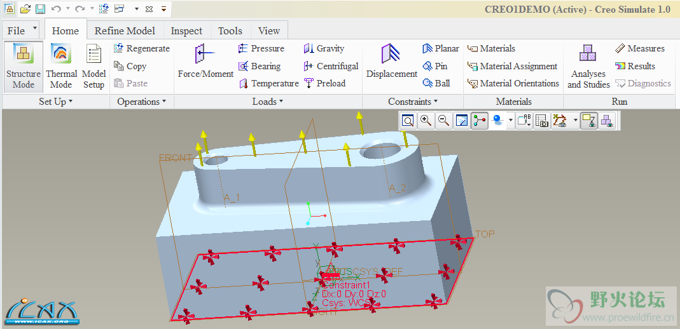Expand the redo history dropdown arrow
The height and width of the screenshot is (329, 680).
click(x=92, y=9)
